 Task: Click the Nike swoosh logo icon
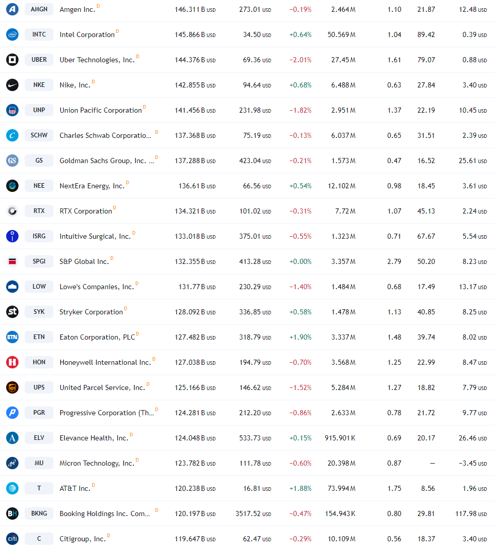point(12,85)
